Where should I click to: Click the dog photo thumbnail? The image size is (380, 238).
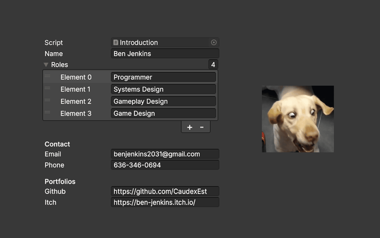pos(298,119)
